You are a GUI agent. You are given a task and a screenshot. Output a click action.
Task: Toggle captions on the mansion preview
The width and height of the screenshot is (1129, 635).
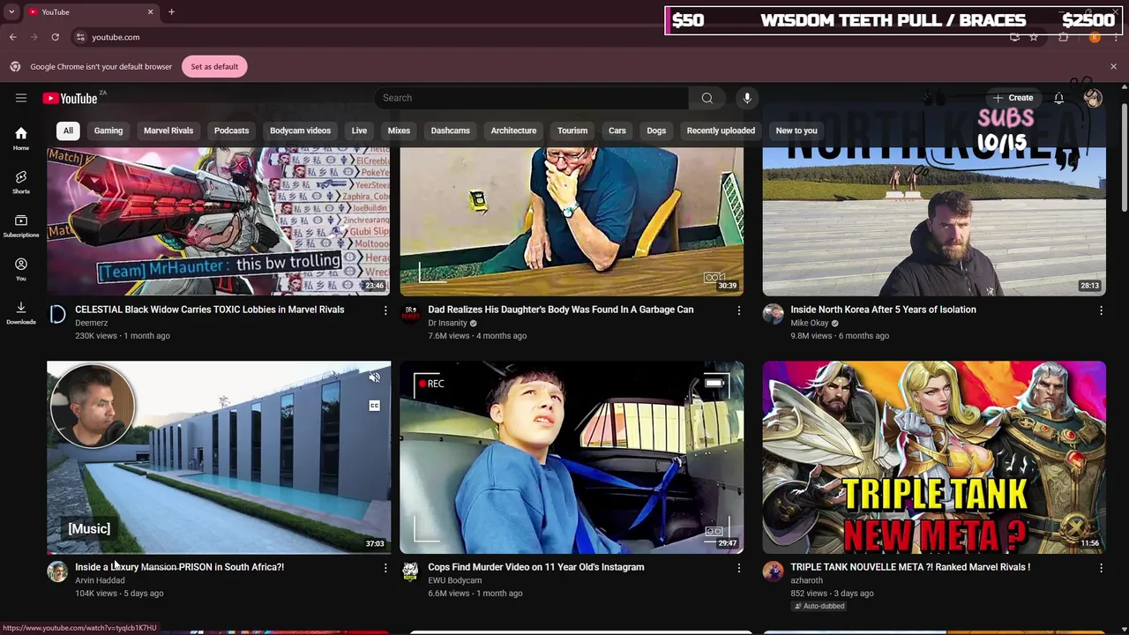tap(374, 406)
